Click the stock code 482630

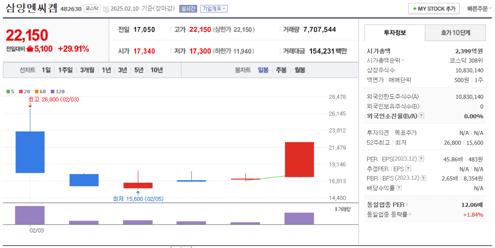click(x=71, y=9)
